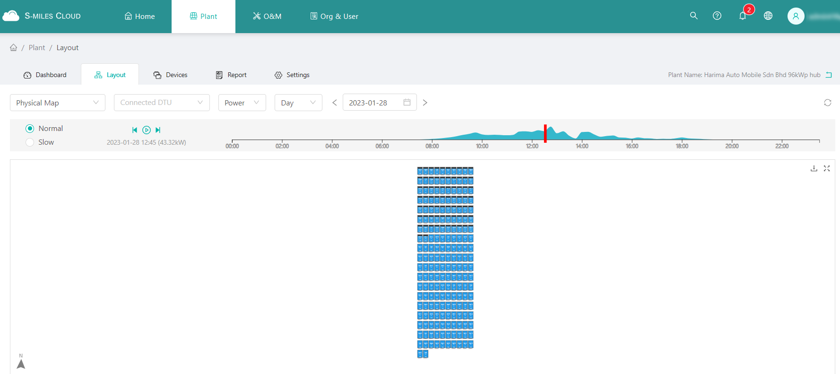
Task: Open the user profile avatar
Action: [x=796, y=16]
